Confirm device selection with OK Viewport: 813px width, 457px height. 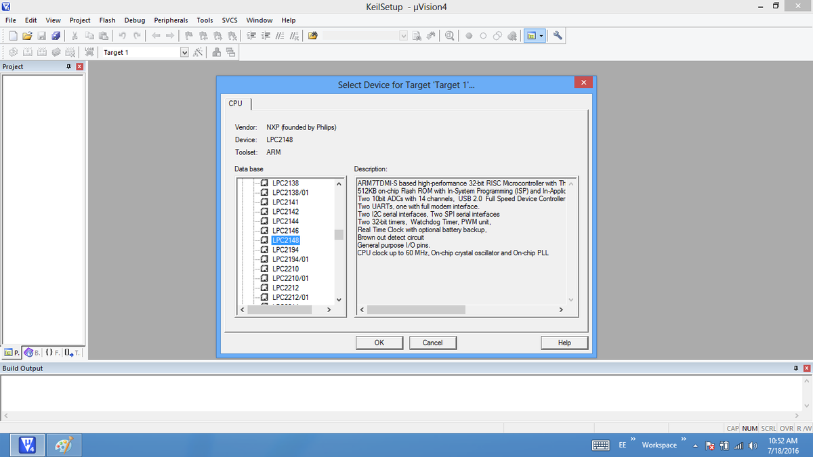(x=379, y=343)
